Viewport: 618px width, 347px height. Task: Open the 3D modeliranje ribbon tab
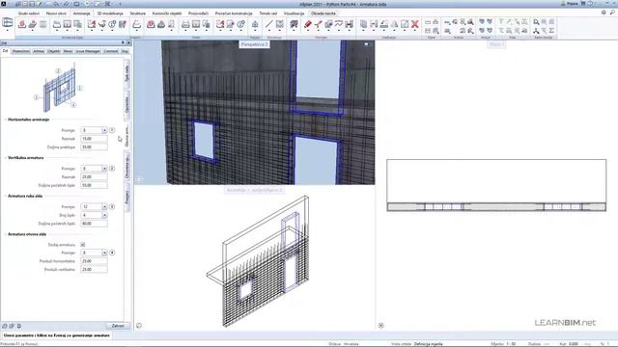click(110, 13)
